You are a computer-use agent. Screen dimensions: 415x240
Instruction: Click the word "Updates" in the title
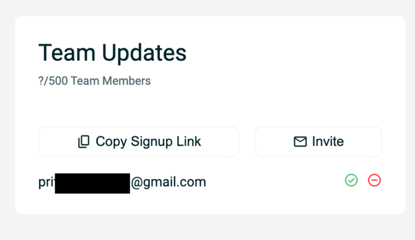(144, 53)
